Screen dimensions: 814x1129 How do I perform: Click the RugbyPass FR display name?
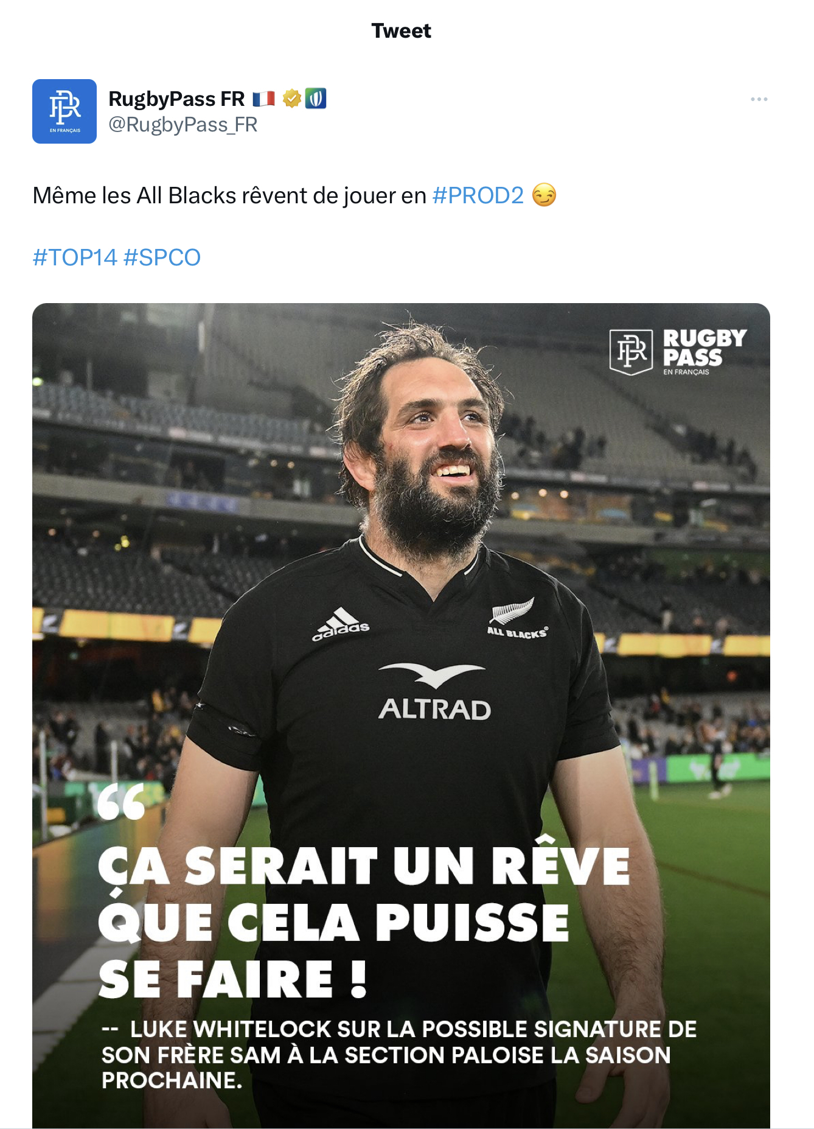click(176, 99)
